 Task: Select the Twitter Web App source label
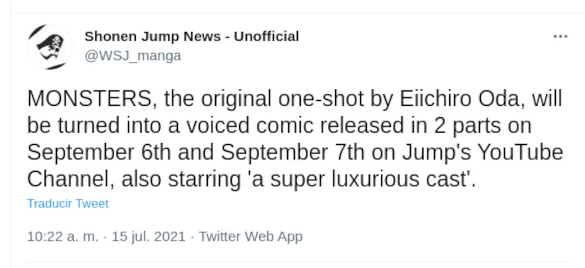[x=250, y=236]
